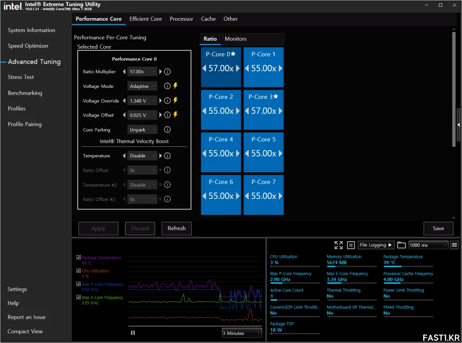The height and width of the screenshot is (343, 462).
Task: Open graph time span 3 Minutes dropdown
Action: coord(242,333)
